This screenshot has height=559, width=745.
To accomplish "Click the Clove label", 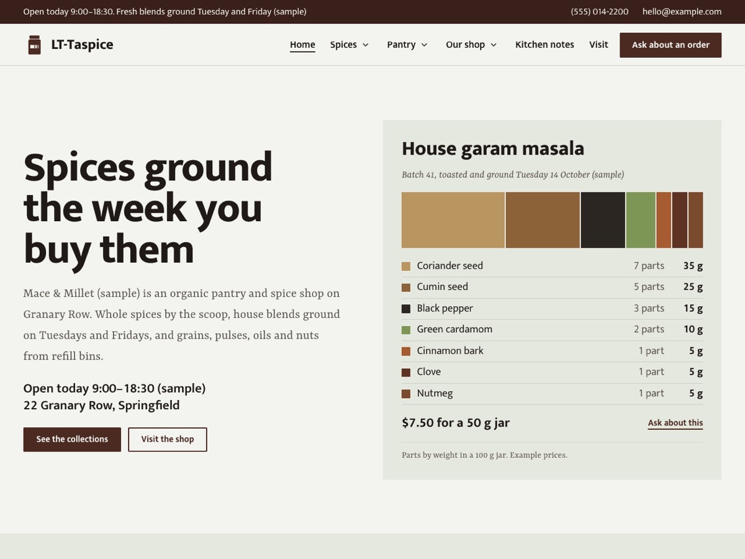I will [x=429, y=372].
